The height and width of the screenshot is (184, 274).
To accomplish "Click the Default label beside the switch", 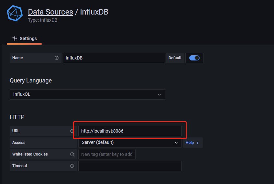I will click(x=175, y=58).
